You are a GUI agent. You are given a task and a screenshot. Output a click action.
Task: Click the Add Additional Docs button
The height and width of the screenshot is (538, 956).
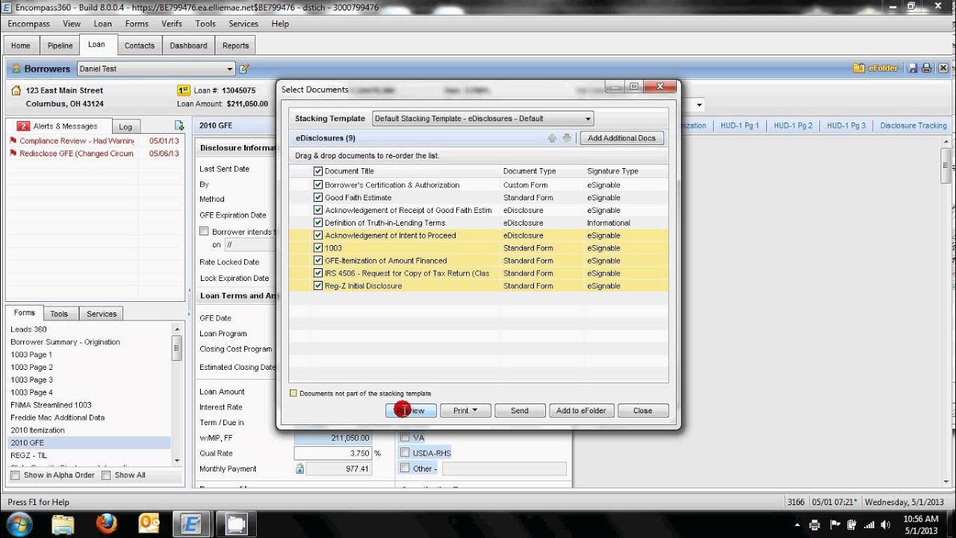621,138
